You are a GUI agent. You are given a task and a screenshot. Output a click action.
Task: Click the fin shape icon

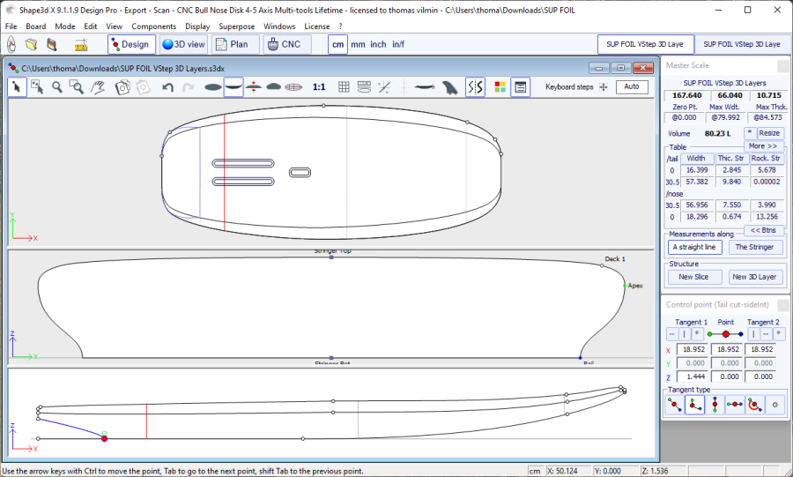point(450,86)
